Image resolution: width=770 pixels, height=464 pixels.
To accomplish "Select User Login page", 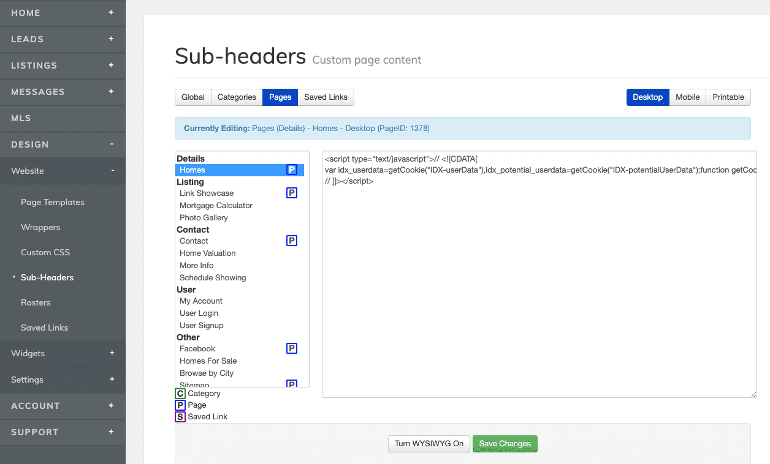I will coord(199,313).
